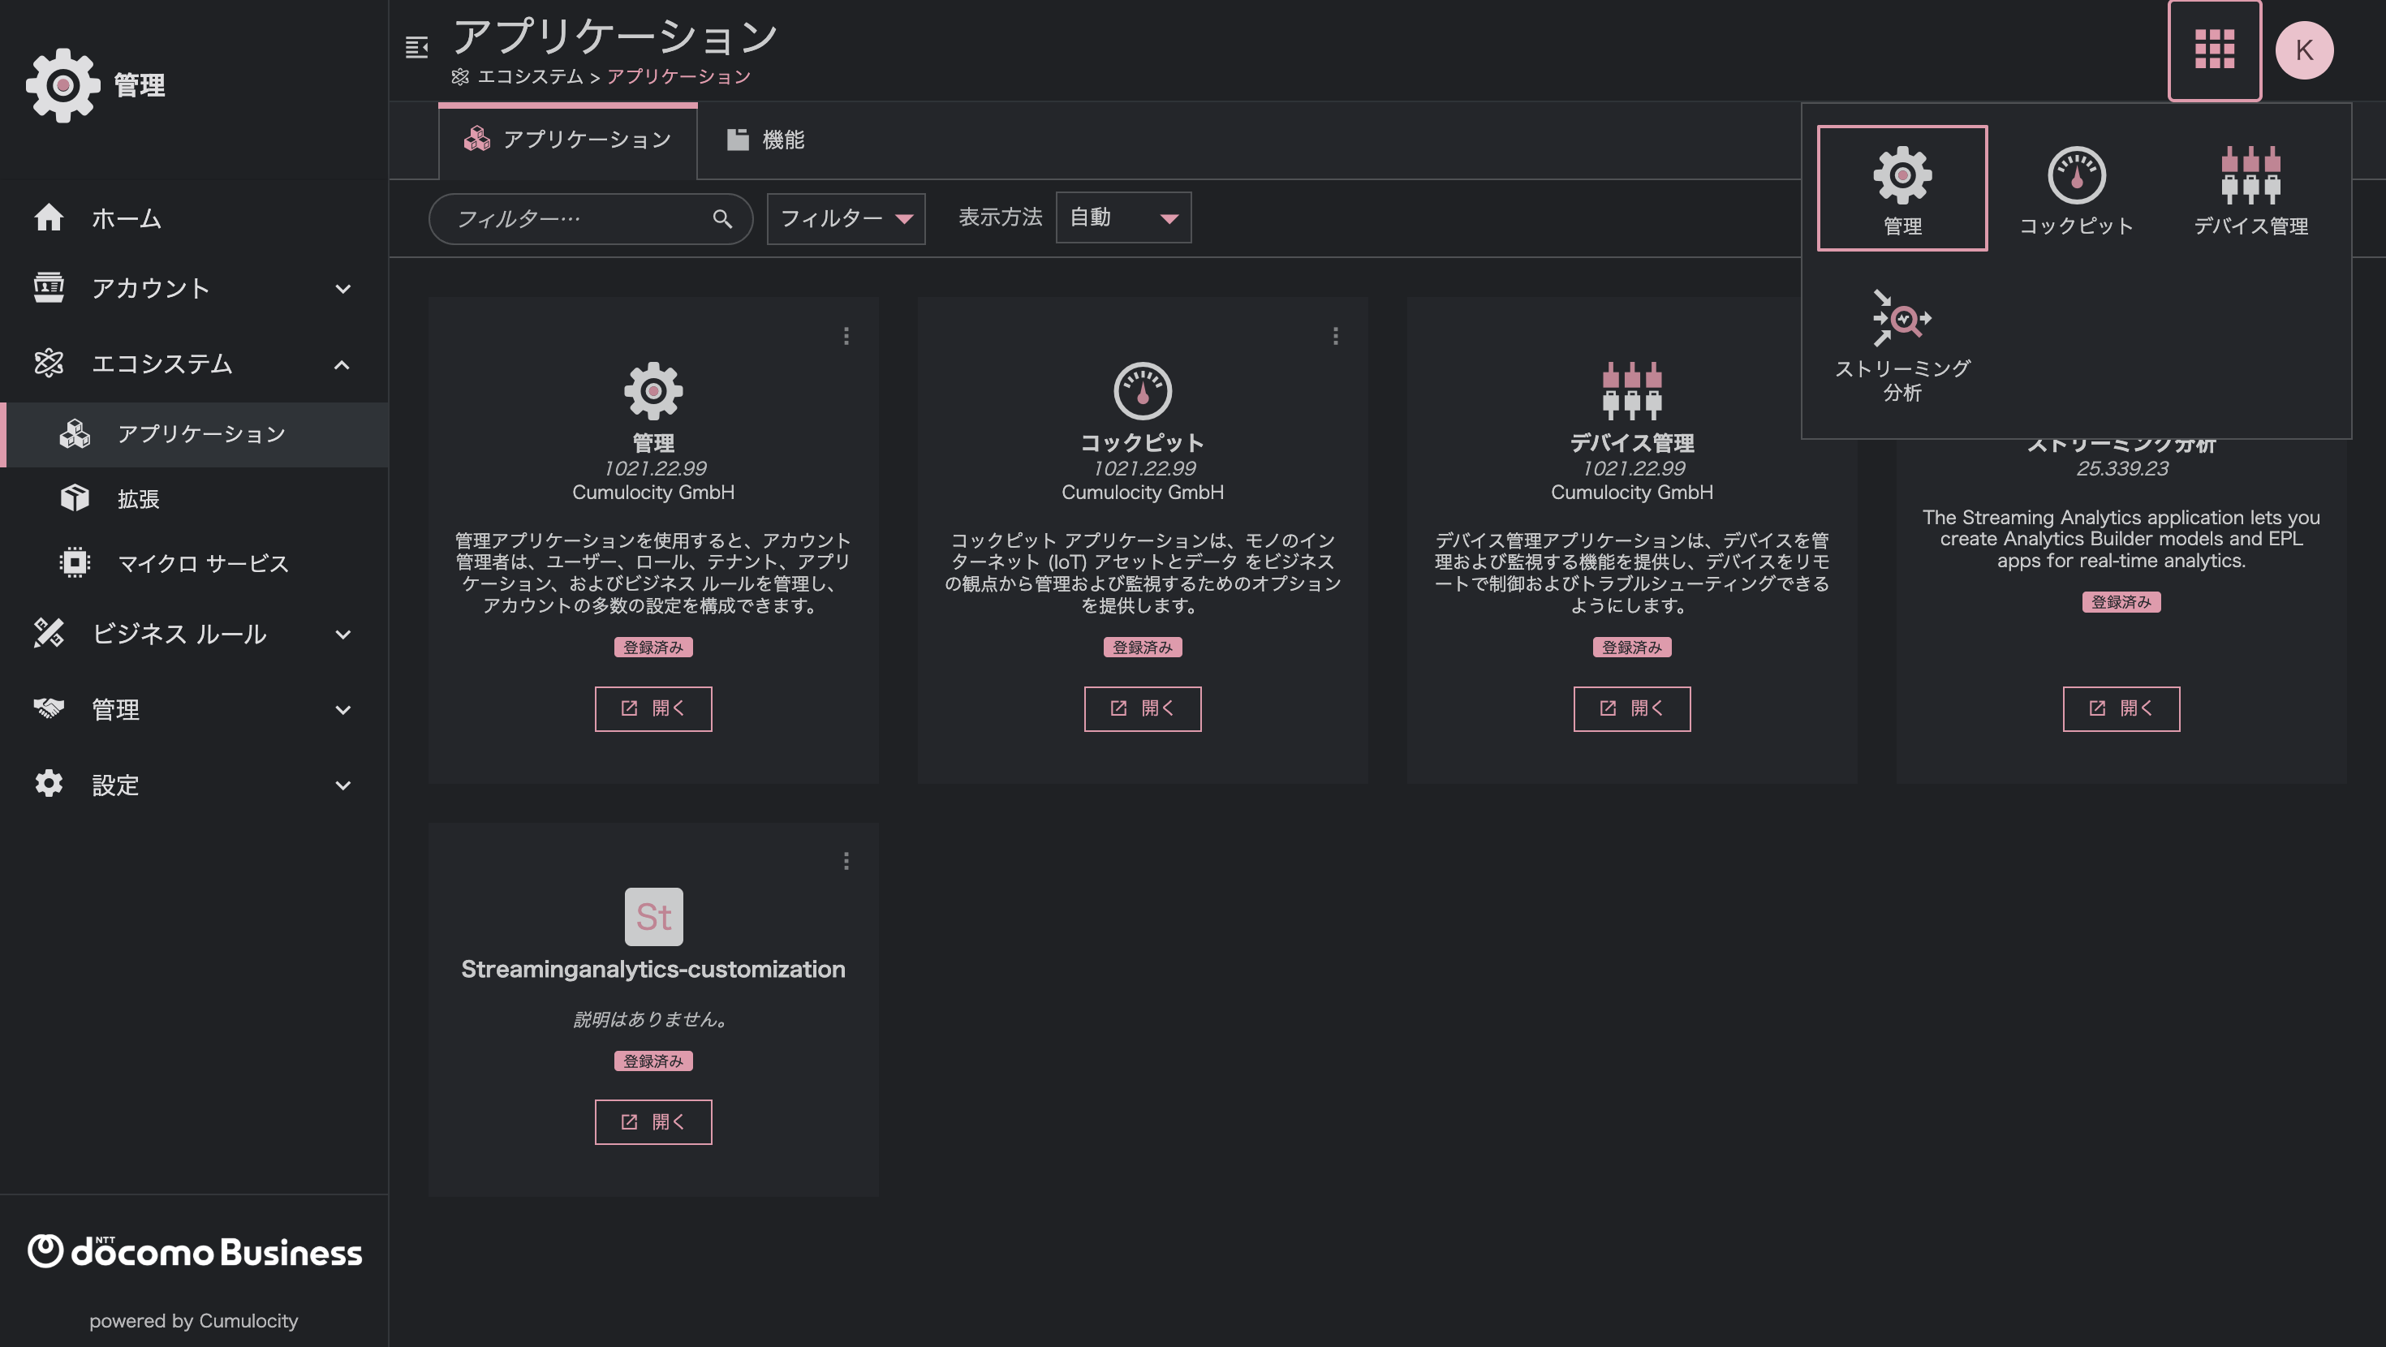Viewport: 2386px width, 1347px height.
Task: Select ストリーミング分析 in the app switcher panel
Action: pyautogui.click(x=1901, y=345)
